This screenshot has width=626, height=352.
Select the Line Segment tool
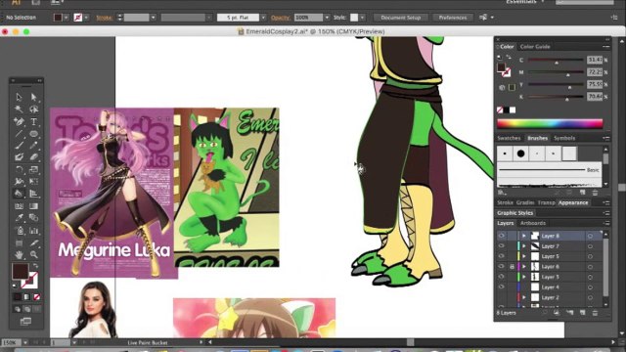coord(19,134)
